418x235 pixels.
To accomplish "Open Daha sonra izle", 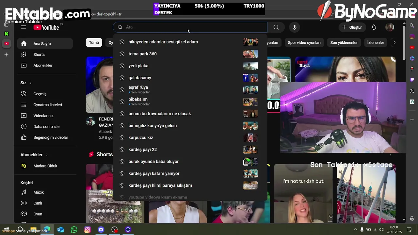I will coord(45,126).
